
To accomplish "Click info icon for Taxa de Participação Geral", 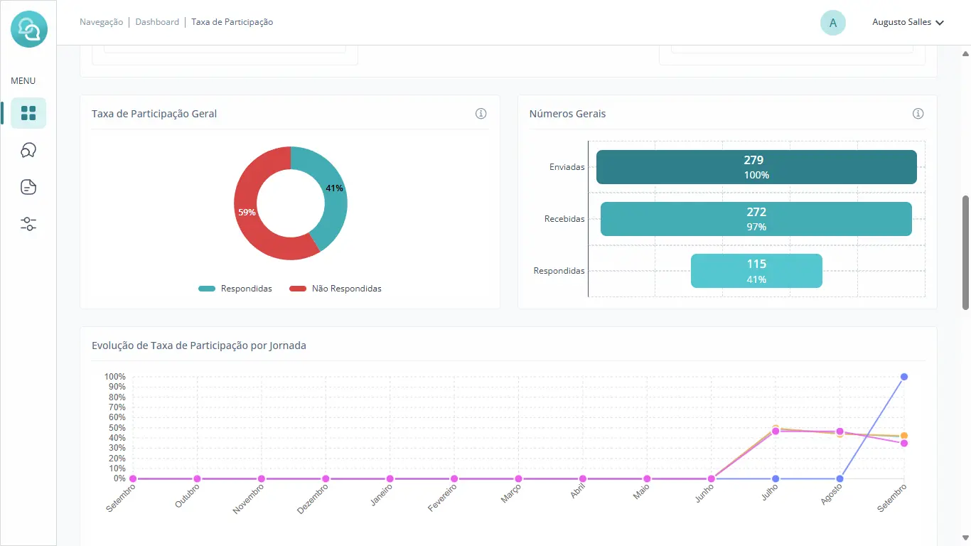I will [x=481, y=114].
